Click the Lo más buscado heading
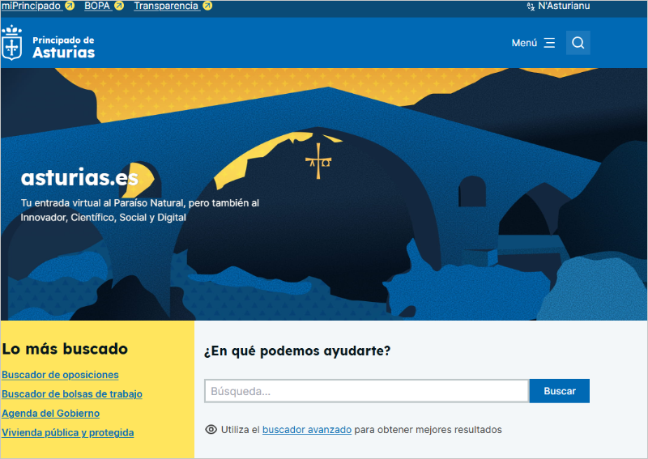 click(x=65, y=349)
